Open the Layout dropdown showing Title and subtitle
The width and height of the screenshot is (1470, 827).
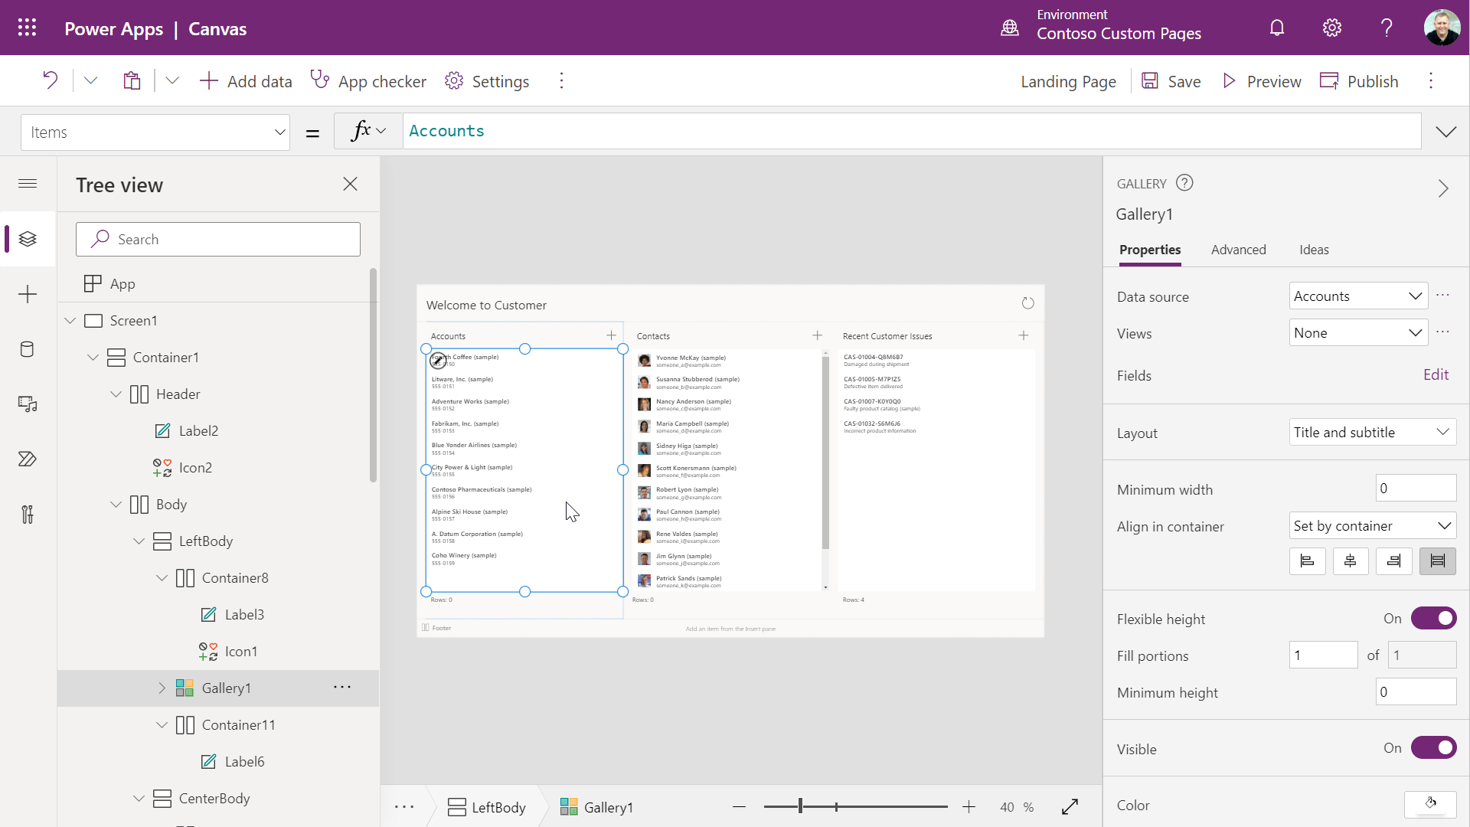(1371, 432)
